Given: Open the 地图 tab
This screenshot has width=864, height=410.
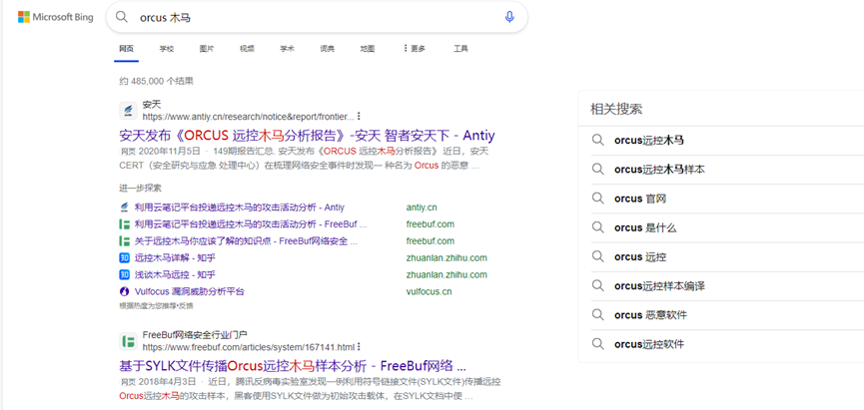Looking at the screenshot, I should point(368,49).
